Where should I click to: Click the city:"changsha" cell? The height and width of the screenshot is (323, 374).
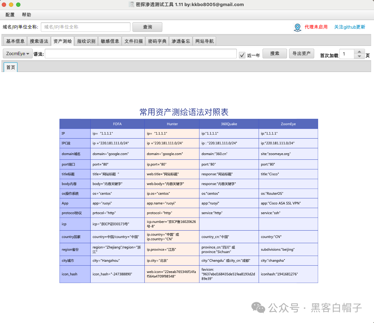click(288, 261)
